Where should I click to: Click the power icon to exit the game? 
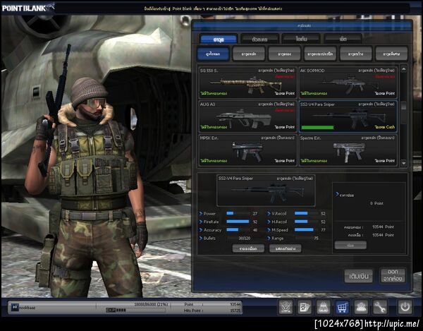point(405,307)
